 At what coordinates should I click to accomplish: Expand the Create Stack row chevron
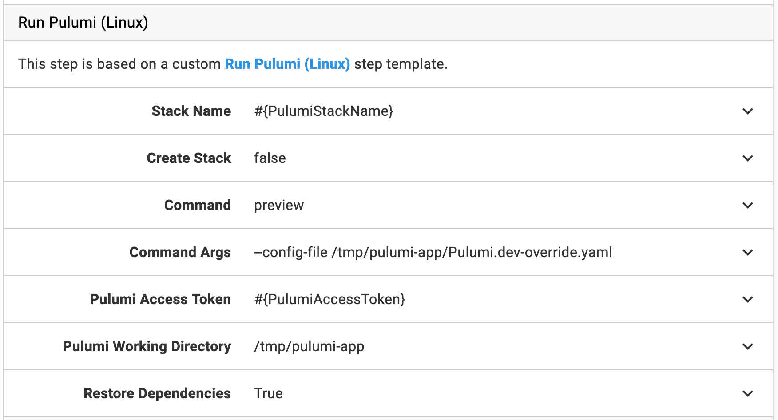click(748, 158)
